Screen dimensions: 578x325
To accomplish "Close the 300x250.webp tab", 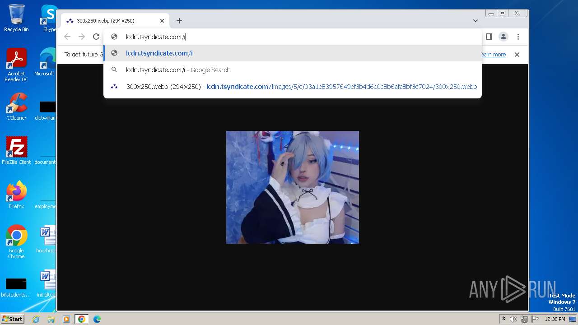I will [162, 21].
